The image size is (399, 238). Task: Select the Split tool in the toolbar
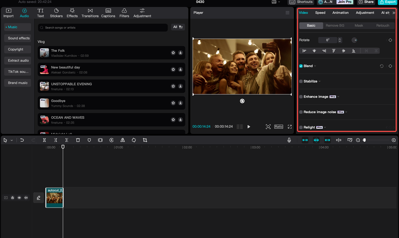[x=44, y=140]
